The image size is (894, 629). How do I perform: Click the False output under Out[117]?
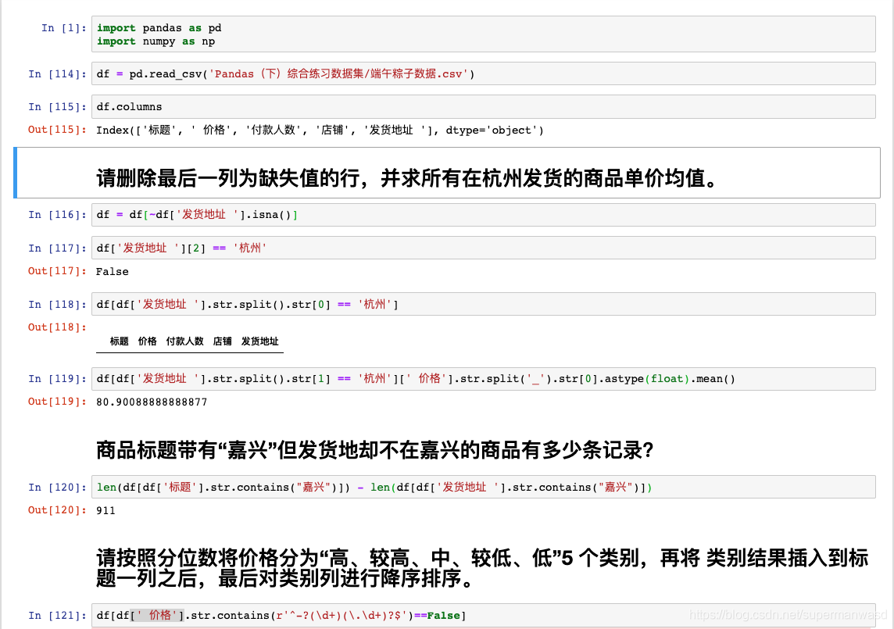[x=112, y=272]
